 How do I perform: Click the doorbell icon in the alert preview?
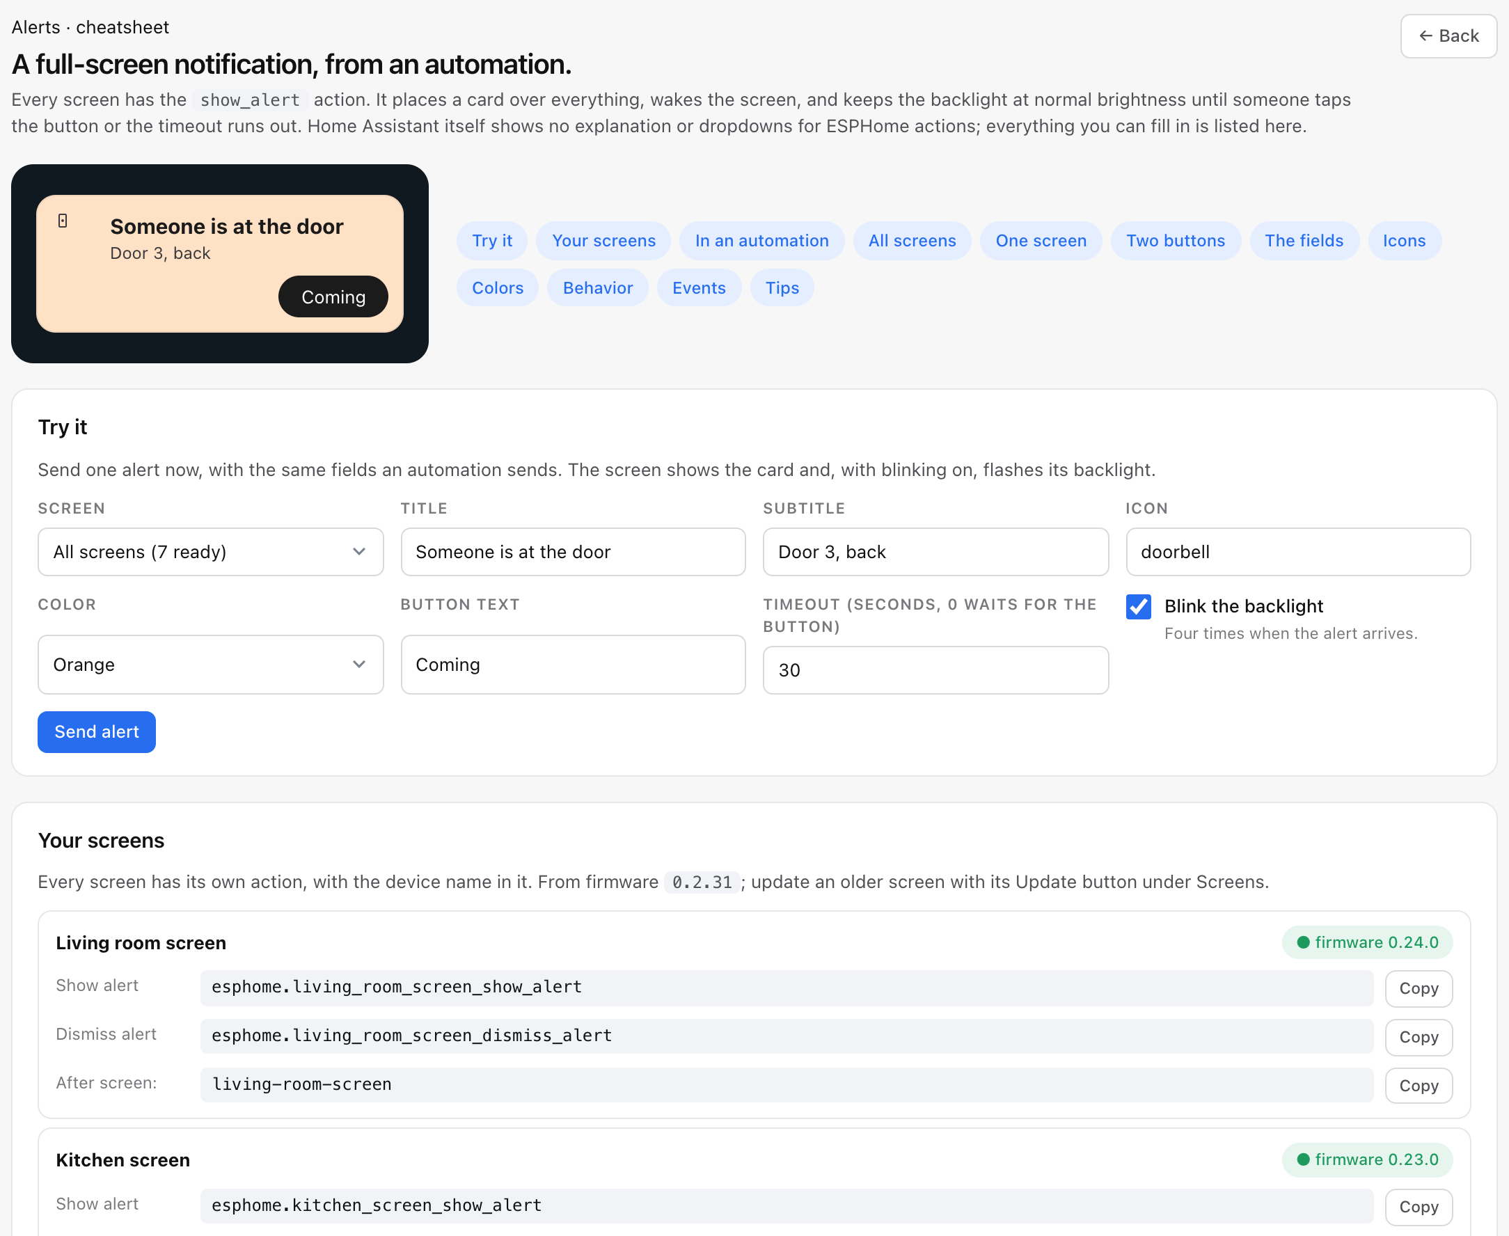coord(63,221)
